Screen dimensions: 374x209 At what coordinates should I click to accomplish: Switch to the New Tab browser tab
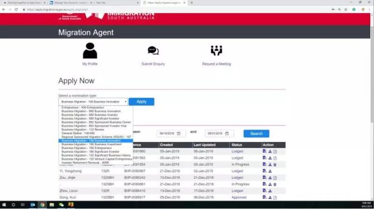117,3
